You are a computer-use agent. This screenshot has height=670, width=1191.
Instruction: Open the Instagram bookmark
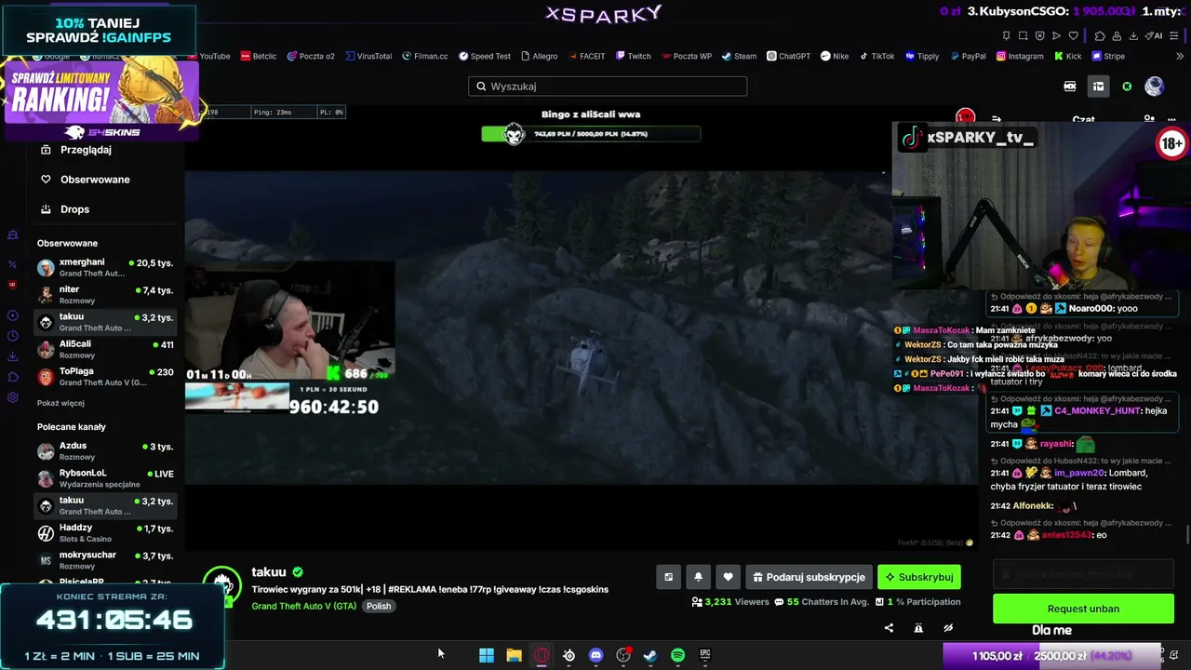point(1020,56)
